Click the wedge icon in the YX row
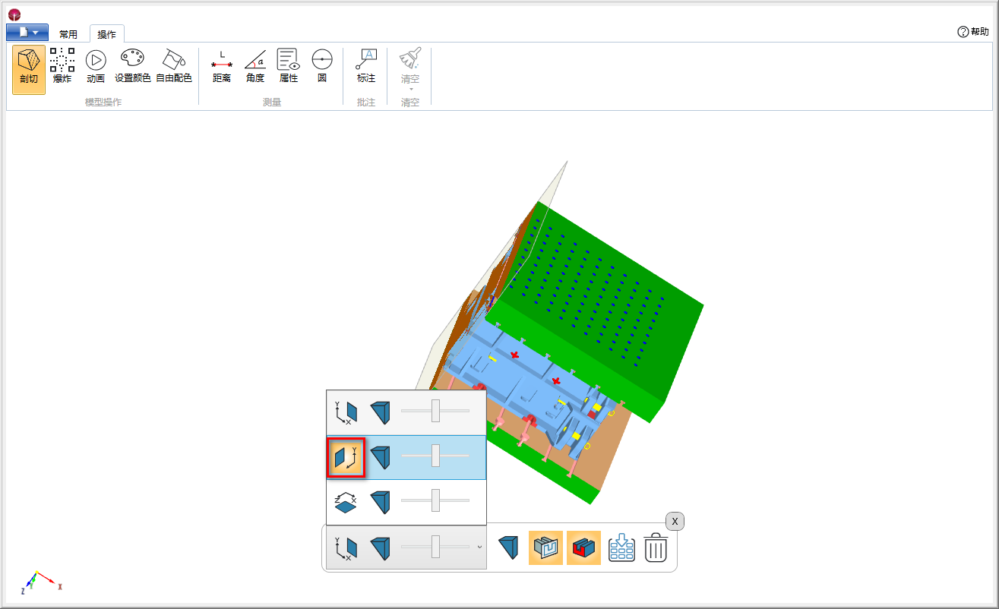Image resolution: width=999 pixels, height=609 pixels. [x=381, y=412]
